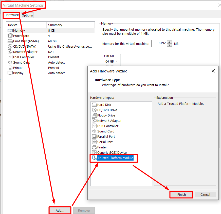Click the Serial Port icon

pyautogui.click(x=94, y=142)
